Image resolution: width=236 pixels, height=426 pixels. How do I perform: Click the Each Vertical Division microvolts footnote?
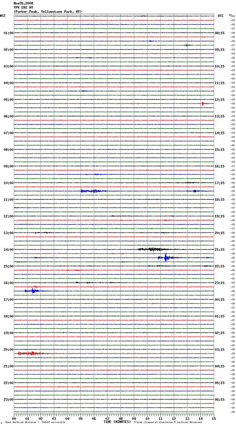click(x=35, y=422)
